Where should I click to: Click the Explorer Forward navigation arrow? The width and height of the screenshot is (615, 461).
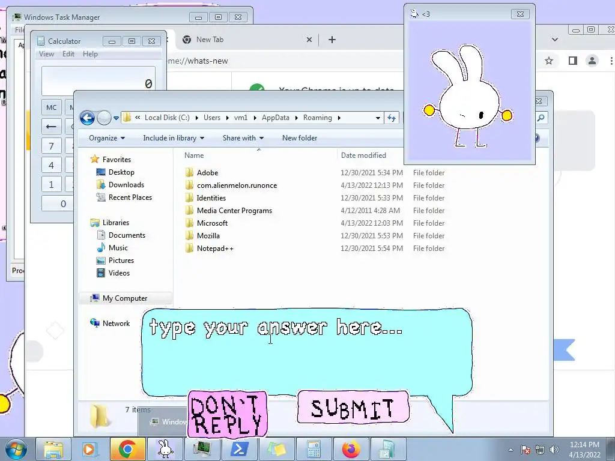pyautogui.click(x=104, y=118)
